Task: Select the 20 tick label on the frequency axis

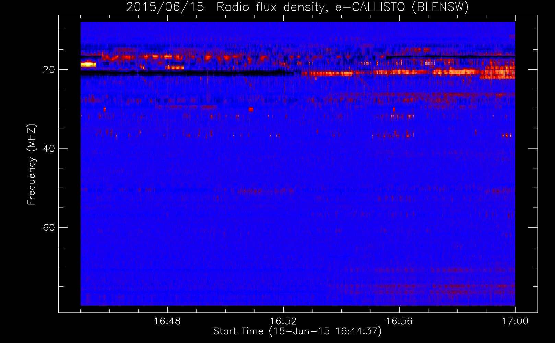Action: point(49,70)
